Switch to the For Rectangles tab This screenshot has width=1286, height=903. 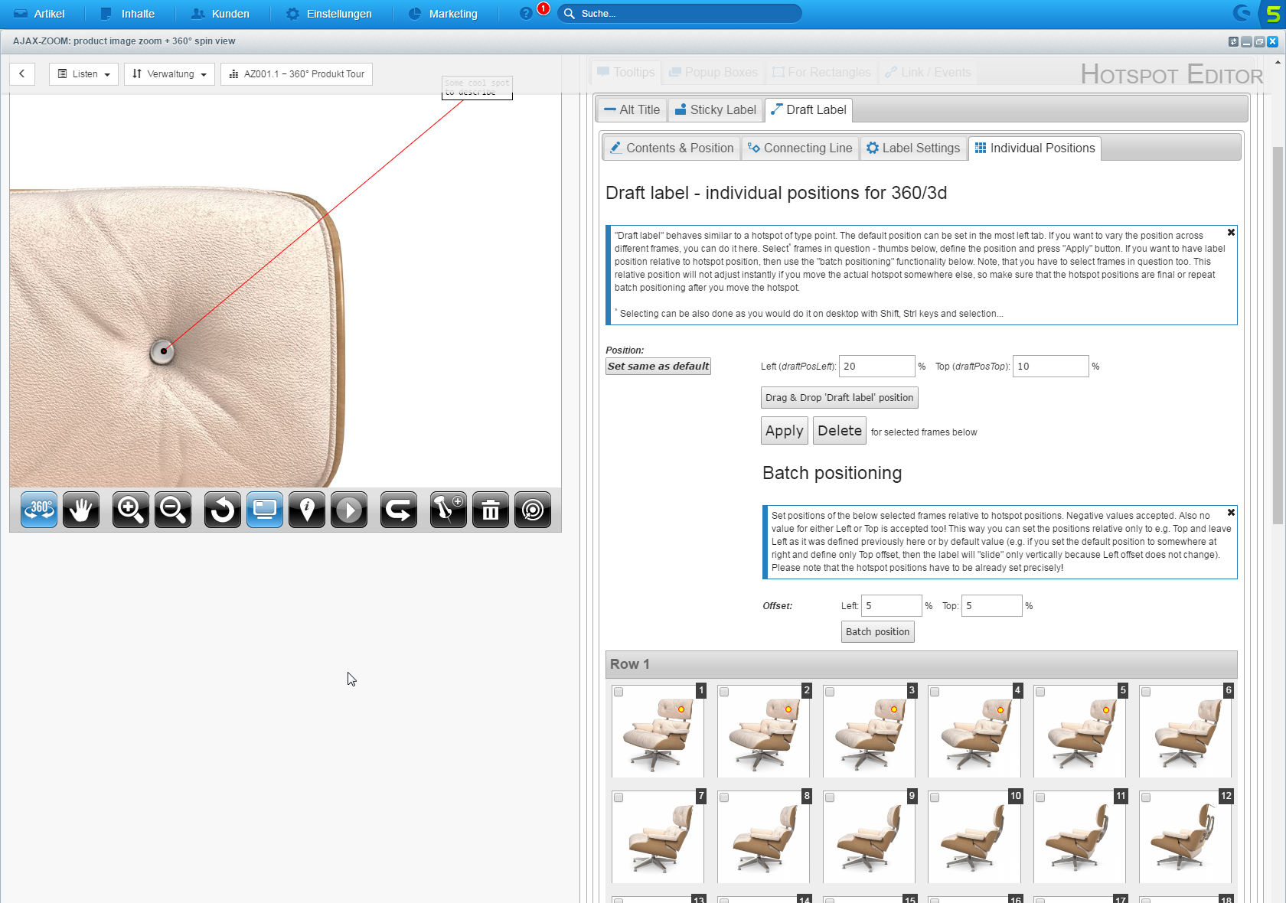click(x=821, y=72)
